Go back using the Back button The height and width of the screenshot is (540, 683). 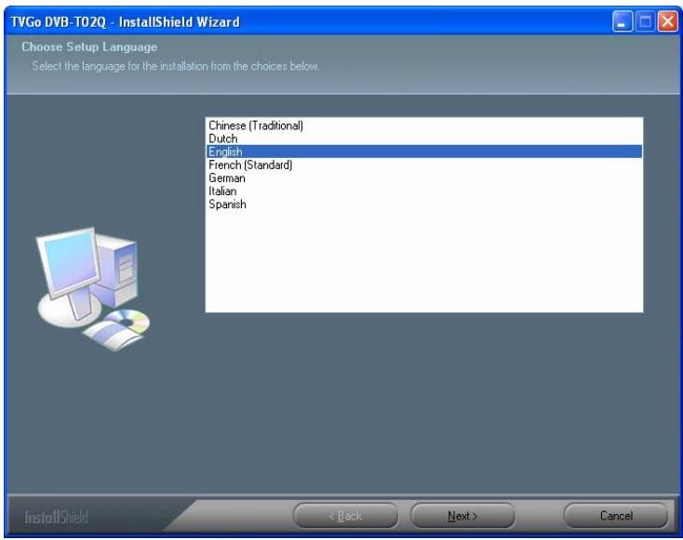click(x=345, y=516)
